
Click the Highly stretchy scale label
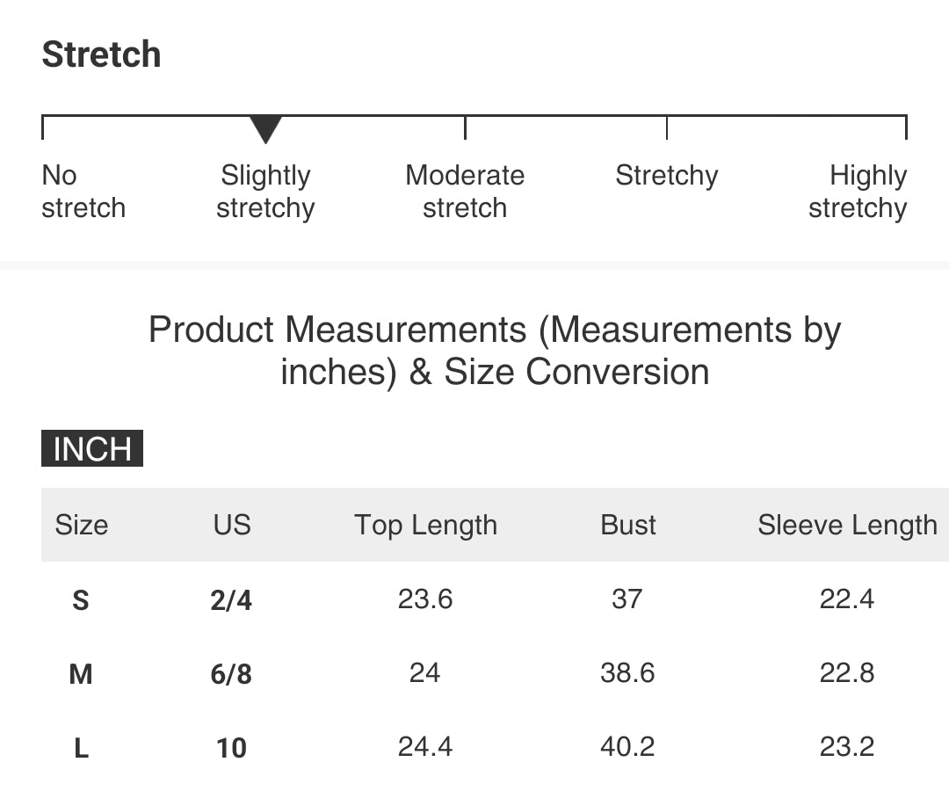[x=858, y=192]
